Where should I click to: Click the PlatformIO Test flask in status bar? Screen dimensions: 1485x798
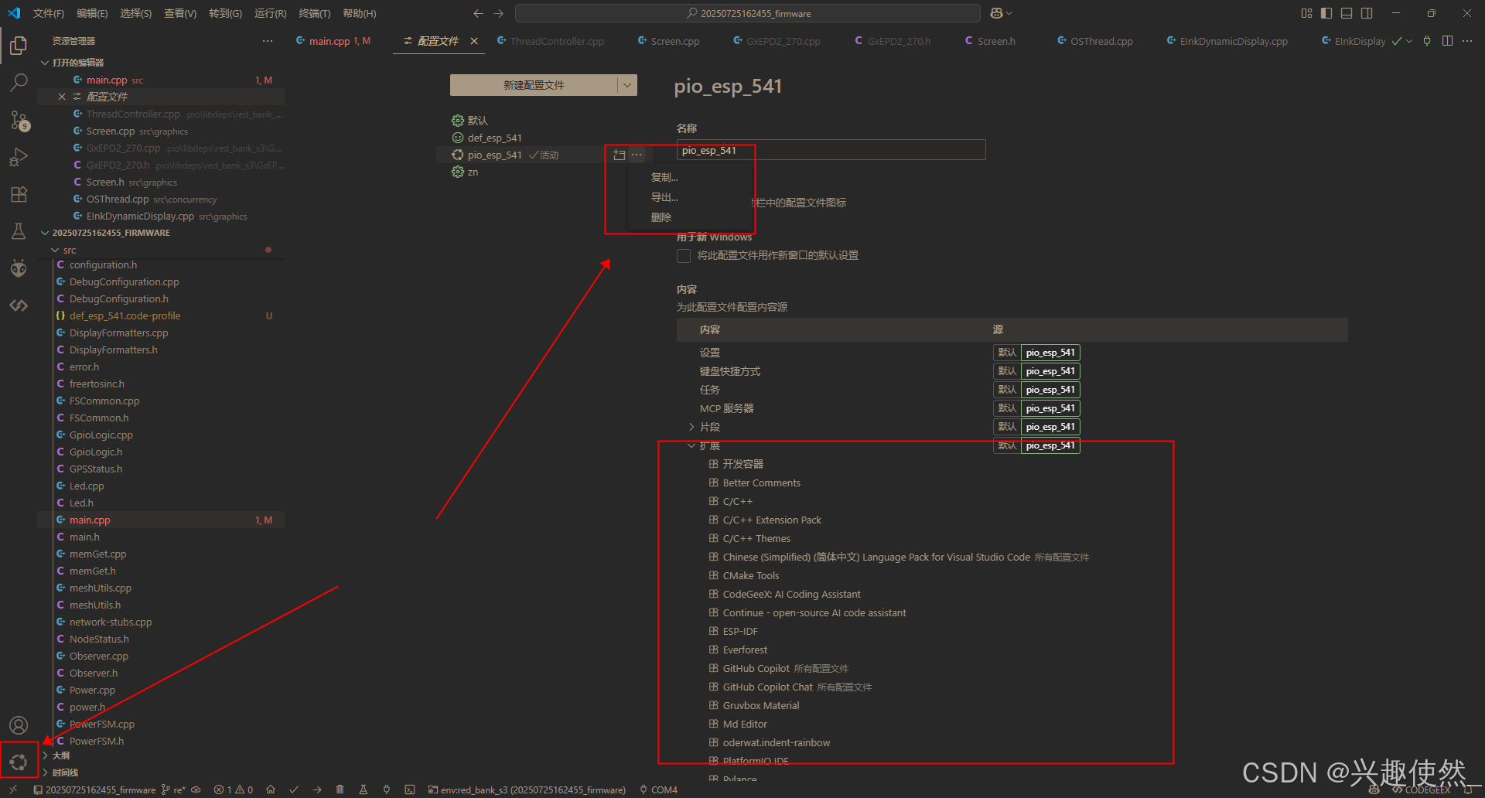tap(363, 789)
